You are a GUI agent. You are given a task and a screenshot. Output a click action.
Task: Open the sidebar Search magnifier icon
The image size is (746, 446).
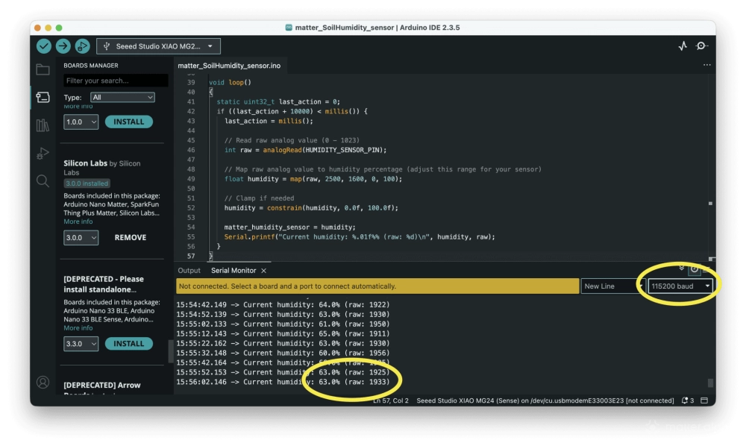click(43, 181)
